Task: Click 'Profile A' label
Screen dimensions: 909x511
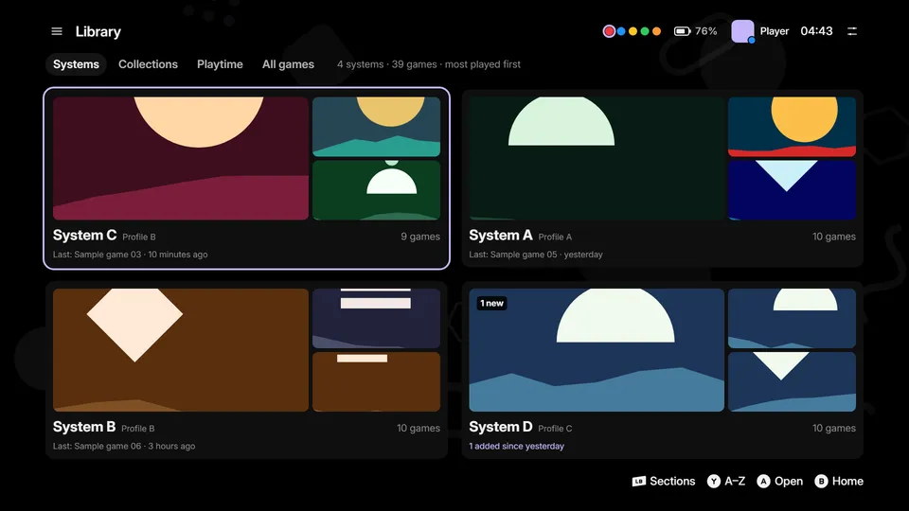Action: 556,237
